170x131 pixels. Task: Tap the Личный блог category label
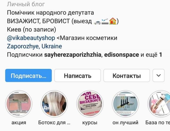point(26,4)
